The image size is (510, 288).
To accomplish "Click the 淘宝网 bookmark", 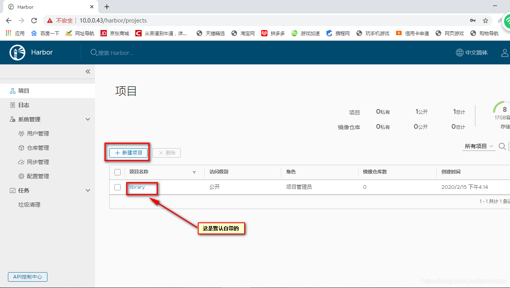I will 243,33.
